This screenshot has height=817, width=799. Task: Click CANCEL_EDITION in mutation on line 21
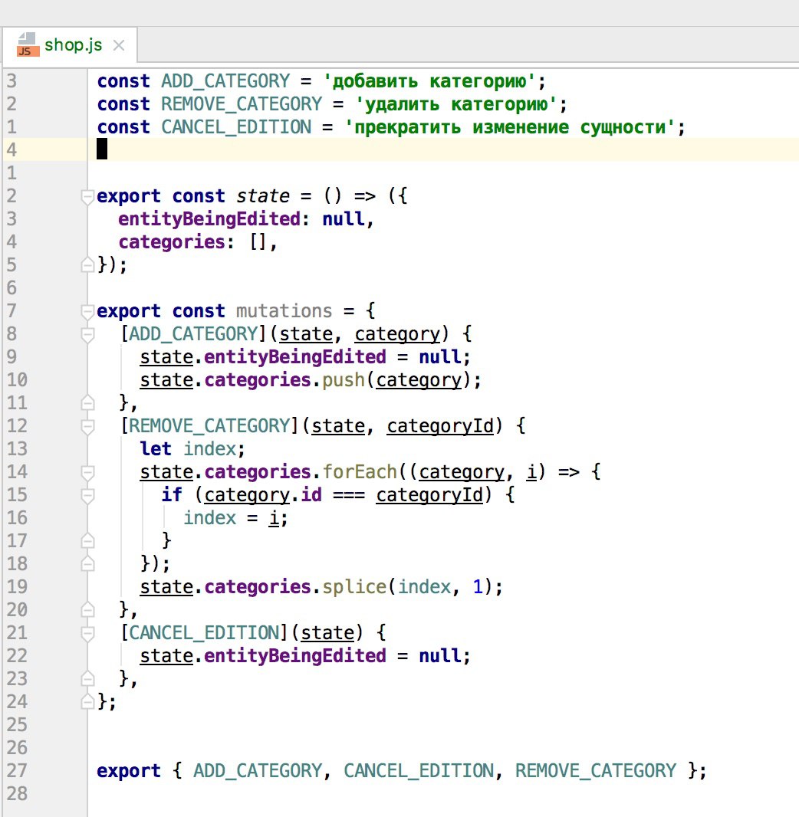204,633
